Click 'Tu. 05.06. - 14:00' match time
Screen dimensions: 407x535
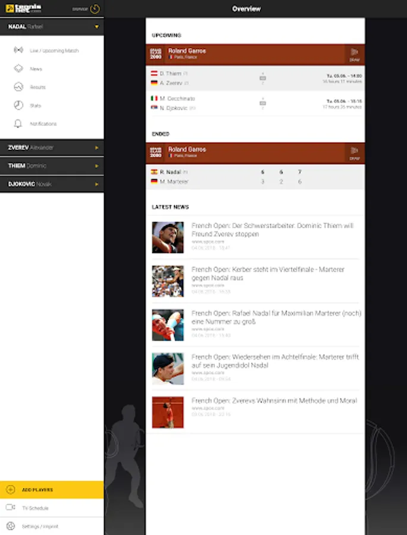344,75
